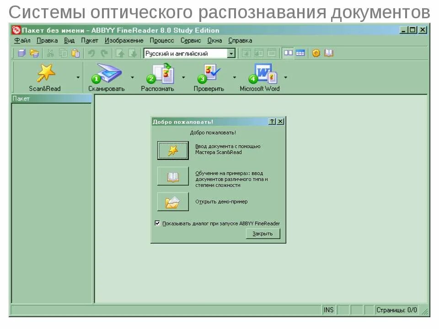
Task: Open the Окна menu
Action: click(214, 41)
